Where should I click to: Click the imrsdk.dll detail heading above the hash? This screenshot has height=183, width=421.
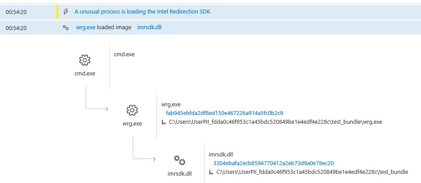[x=221, y=154]
